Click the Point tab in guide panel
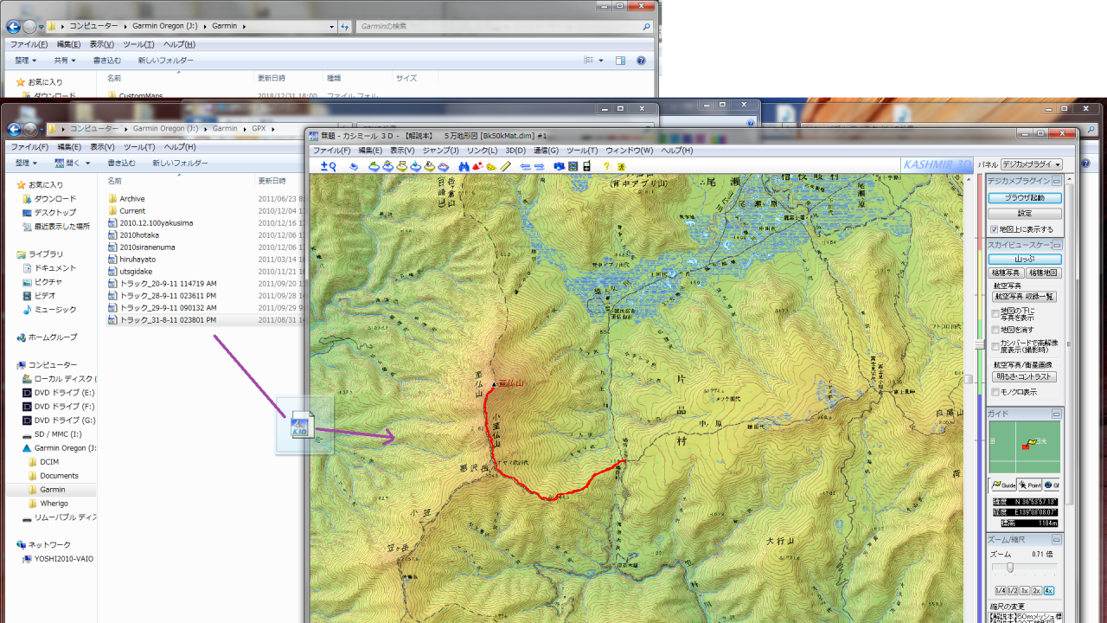 pos(1030,485)
